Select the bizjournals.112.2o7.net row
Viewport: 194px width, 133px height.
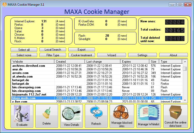97,94
